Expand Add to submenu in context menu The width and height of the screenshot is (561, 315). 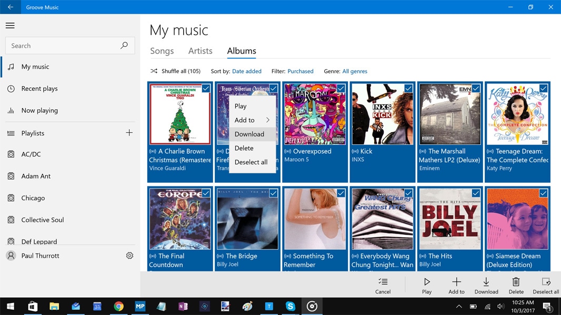[253, 120]
